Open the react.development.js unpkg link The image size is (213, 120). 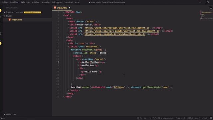point(117,28)
